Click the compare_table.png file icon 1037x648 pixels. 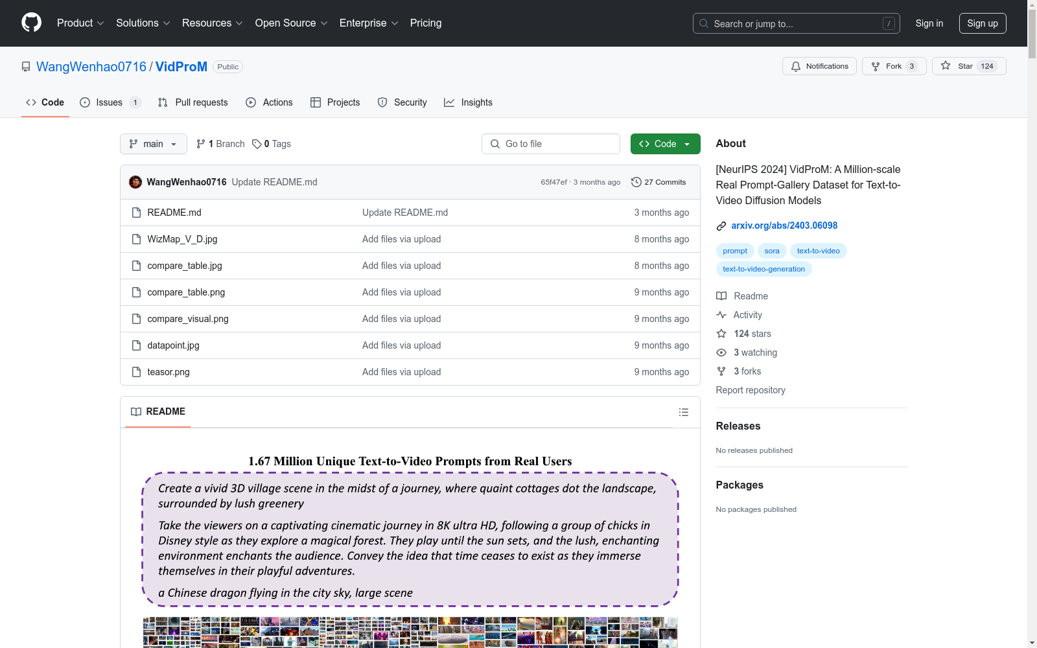136,292
